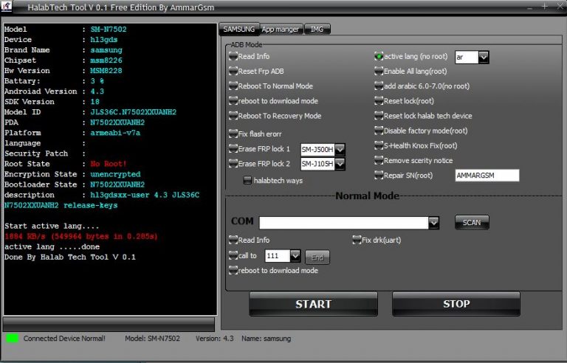The width and height of the screenshot is (567, 363).
Task: Click the SDK Version 18 value
Action: 95,102
